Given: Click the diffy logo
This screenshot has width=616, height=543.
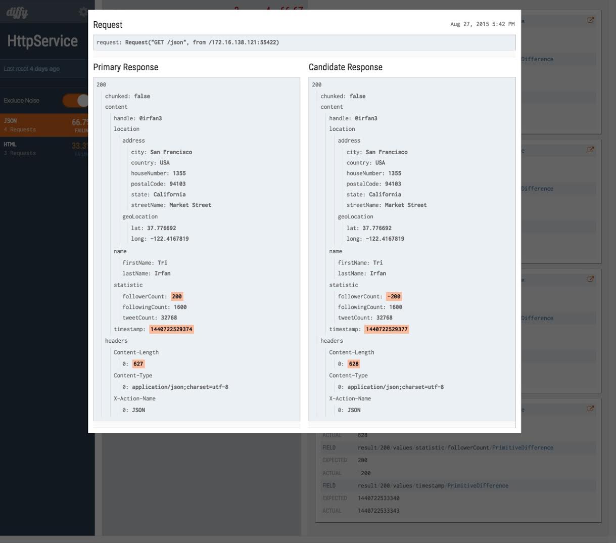Looking at the screenshot, I should [18, 12].
